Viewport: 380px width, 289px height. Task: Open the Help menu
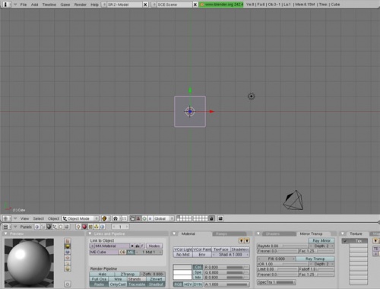(x=94, y=5)
